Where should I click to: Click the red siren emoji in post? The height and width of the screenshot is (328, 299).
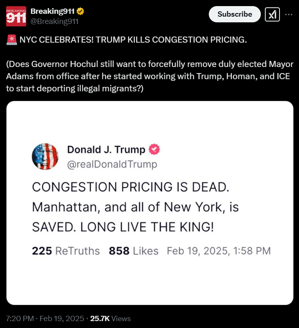click(x=12, y=40)
